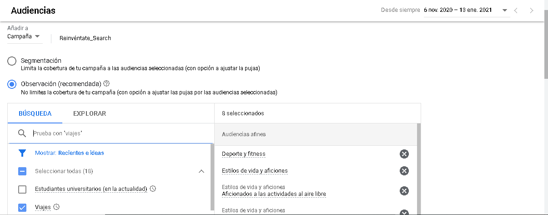Remove the Deporte y fitness audience

point(404,154)
